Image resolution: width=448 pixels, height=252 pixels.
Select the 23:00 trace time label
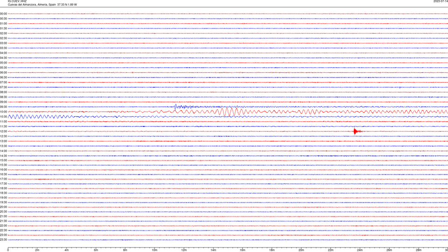click(x=3, y=235)
